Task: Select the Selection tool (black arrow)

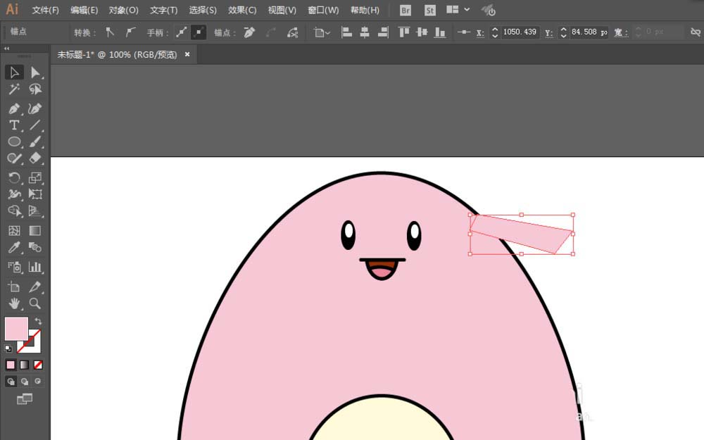Action: coord(14,73)
